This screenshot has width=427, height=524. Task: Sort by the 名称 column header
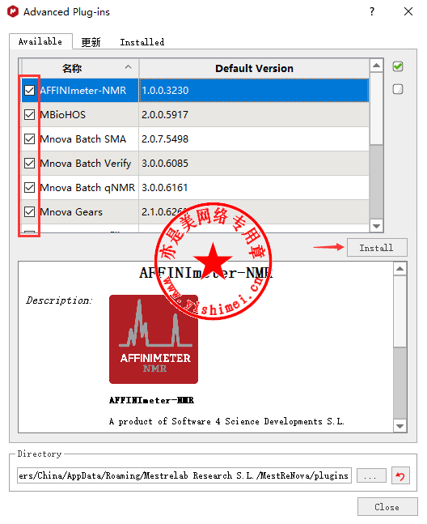click(80, 69)
